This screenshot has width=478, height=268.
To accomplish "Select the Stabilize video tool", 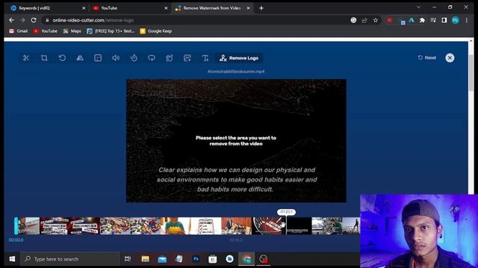I will tap(170, 58).
